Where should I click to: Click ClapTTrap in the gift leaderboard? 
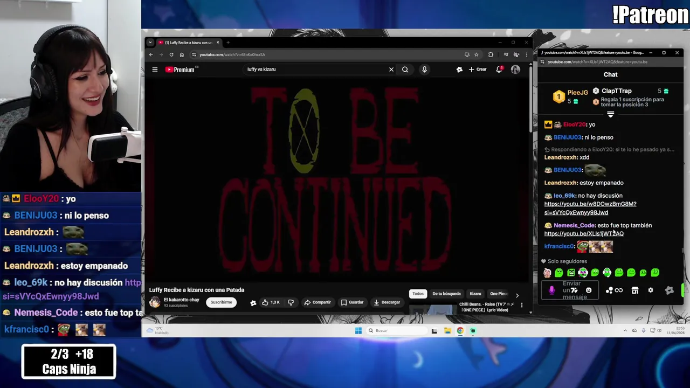pos(616,91)
